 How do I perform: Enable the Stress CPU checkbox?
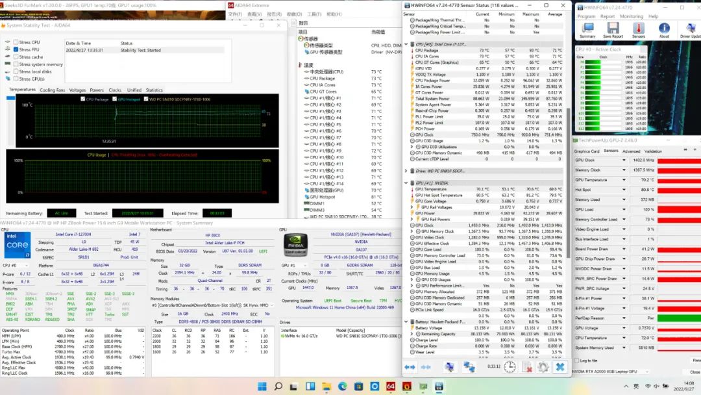pos(16,42)
